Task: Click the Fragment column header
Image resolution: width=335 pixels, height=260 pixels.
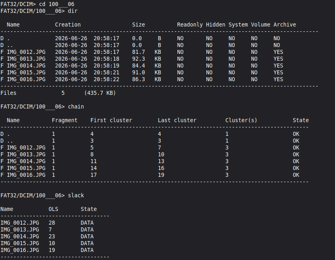Action: 65,121
